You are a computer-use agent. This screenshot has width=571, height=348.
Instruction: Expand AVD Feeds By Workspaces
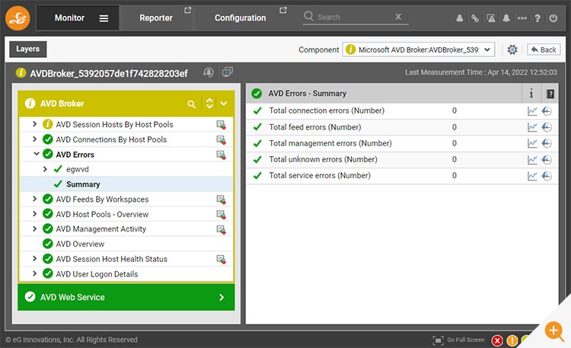click(x=34, y=199)
